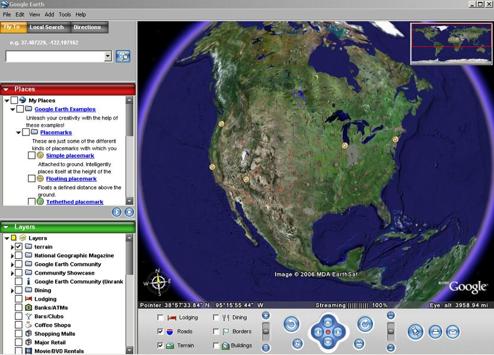Collapse Google Earth Examples folder

point(12,109)
